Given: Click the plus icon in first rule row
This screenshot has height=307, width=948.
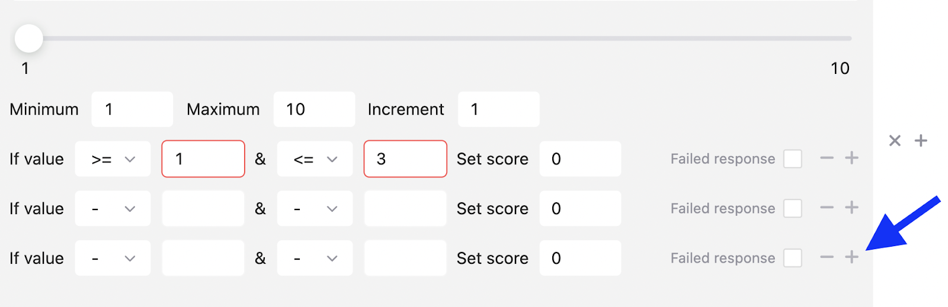Looking at the screenshot, I should [x=851, y=158].
